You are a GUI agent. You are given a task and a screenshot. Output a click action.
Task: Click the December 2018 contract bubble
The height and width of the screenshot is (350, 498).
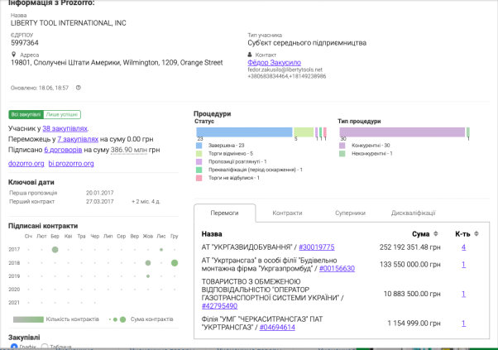175,262
